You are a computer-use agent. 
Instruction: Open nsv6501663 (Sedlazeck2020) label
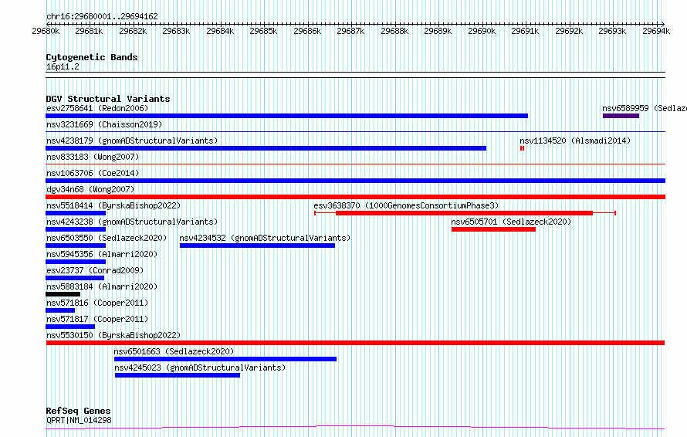click(174, 351)
